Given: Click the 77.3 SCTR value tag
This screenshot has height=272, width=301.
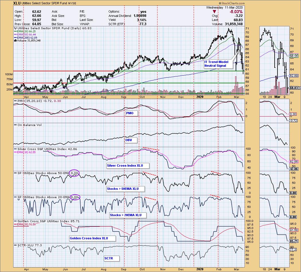Looking at the screenshot, I should [x=293, y=250].
